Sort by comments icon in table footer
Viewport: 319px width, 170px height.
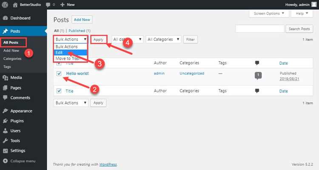point(257,91)
